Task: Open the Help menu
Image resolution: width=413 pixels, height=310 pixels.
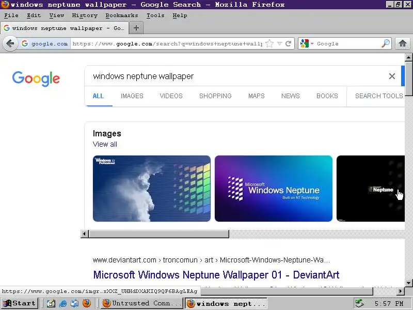Action: point(180,16)
